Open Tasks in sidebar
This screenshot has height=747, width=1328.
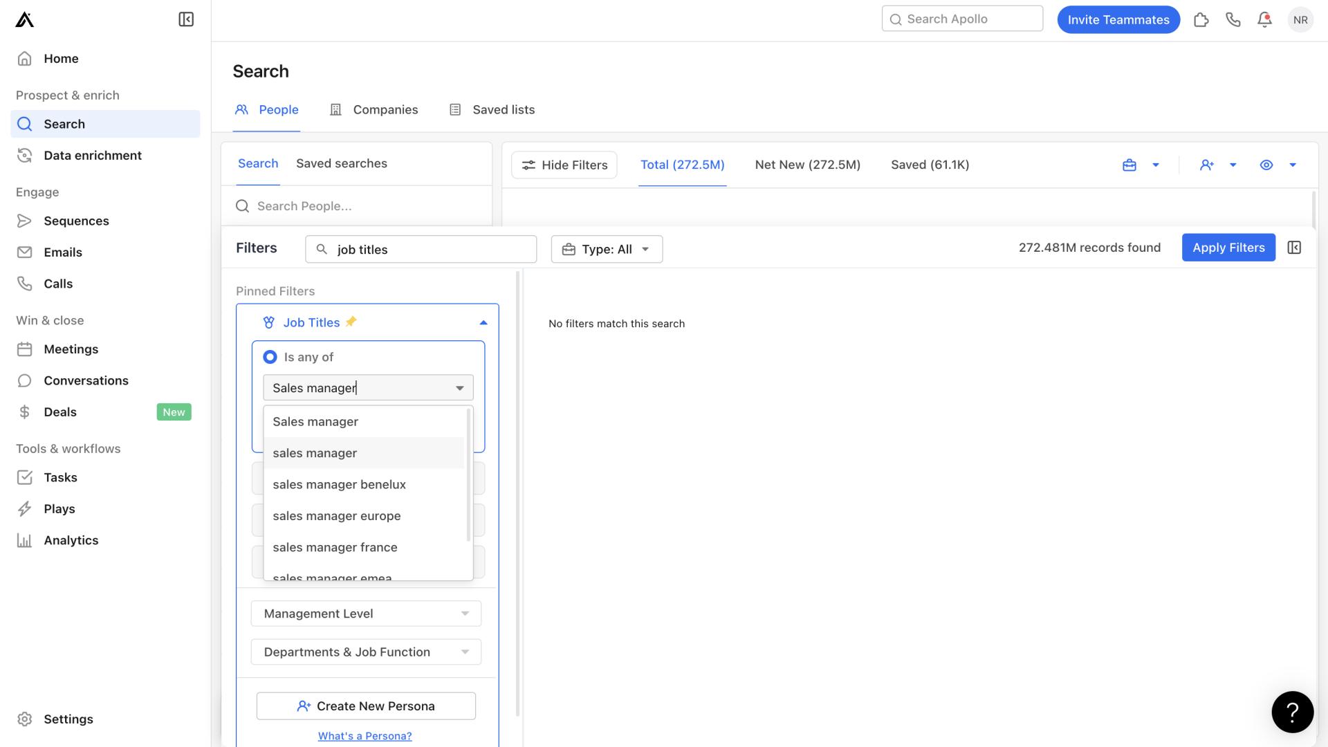[105, 477]
